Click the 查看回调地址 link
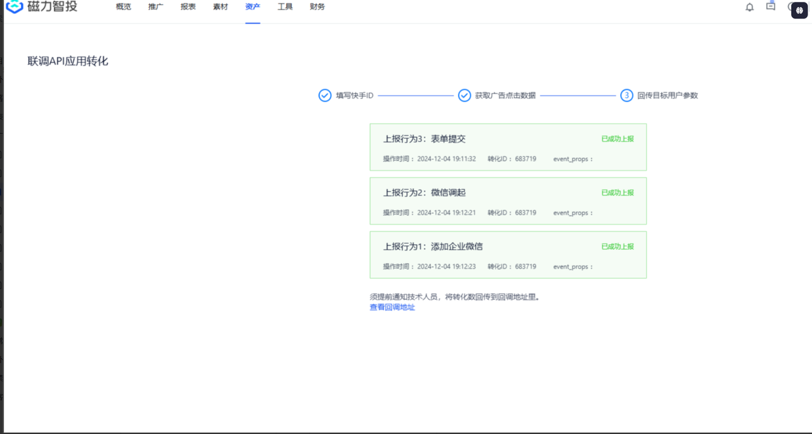812x434 pixels. (392, 307)
